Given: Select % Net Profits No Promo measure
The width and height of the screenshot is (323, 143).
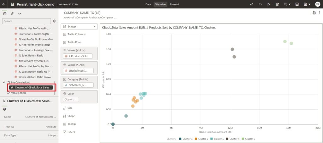Looking at the screenshot, I should tap(35, 39).
